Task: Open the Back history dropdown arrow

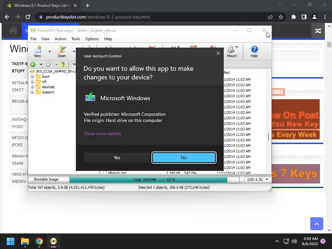Action: click(41, 65)
